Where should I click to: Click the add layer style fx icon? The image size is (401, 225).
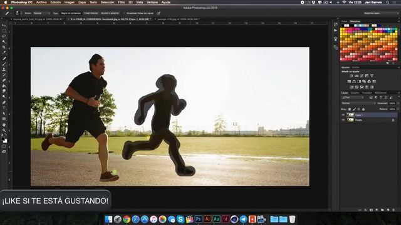pyautogui.click(x=365, y=210)
